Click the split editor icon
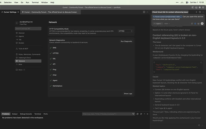Viewport: 206px width, 129px height. [x=144, y=12]
